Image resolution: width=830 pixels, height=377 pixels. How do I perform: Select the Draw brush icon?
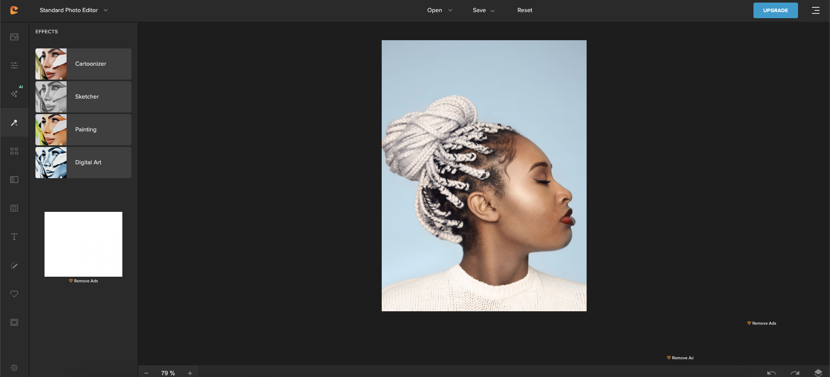click(x=14, y=265)
